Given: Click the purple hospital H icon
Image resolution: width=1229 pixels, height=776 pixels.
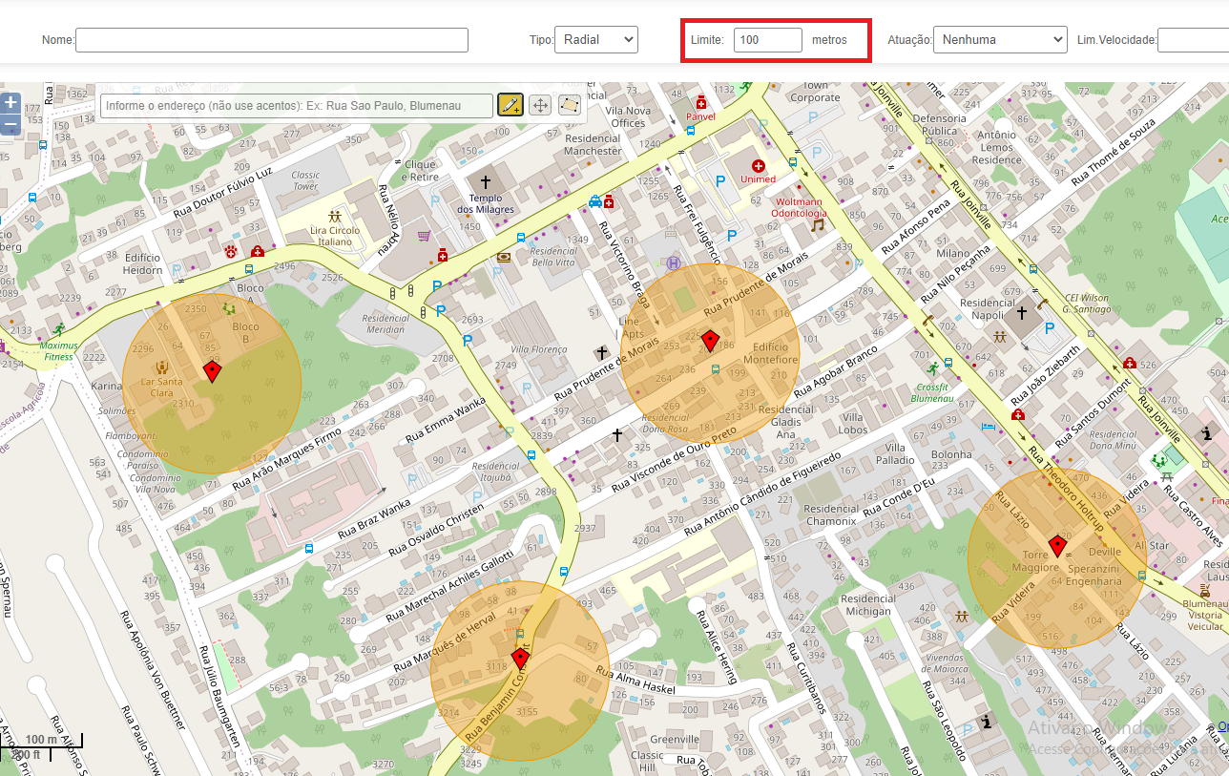Looking at the screenshot, I should (676, 262).
